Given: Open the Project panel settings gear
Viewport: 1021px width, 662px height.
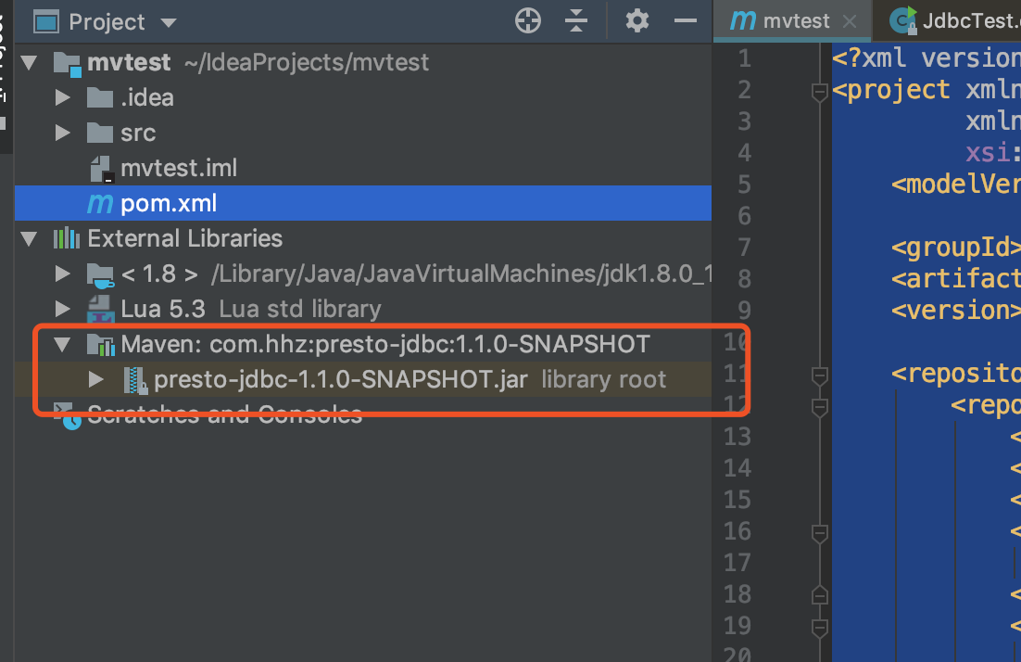Looking at the screenshot, I should click(637, 20).
